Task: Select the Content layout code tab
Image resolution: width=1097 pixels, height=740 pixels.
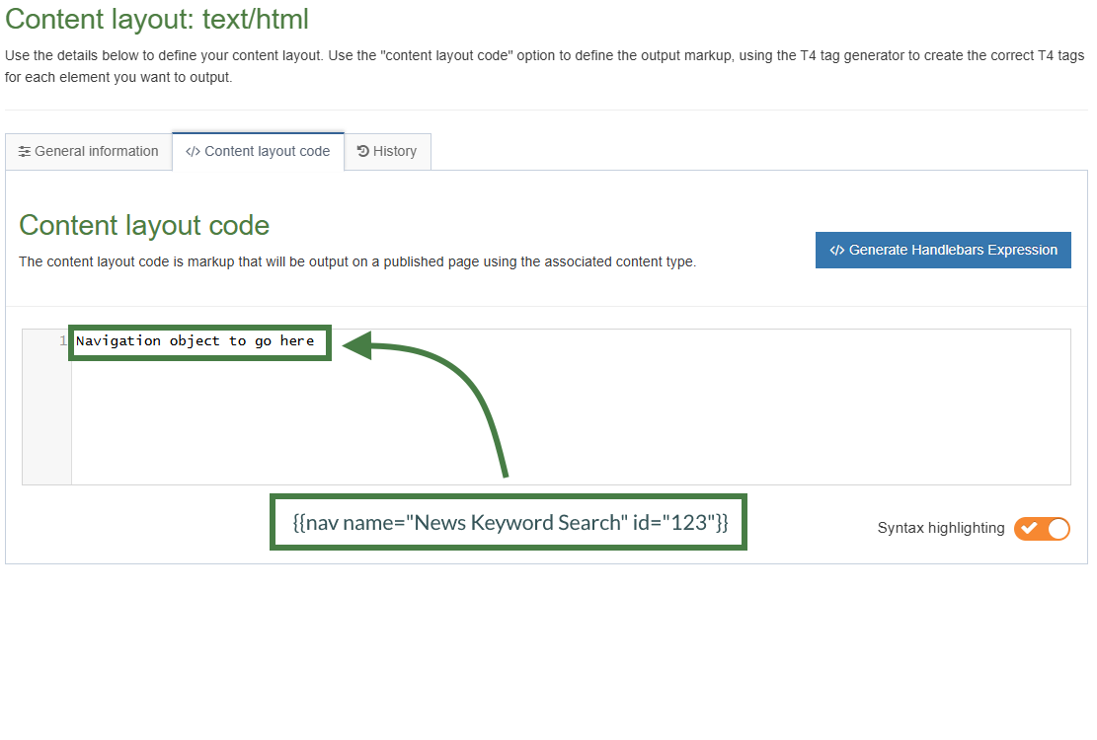Action: [258, 151]
